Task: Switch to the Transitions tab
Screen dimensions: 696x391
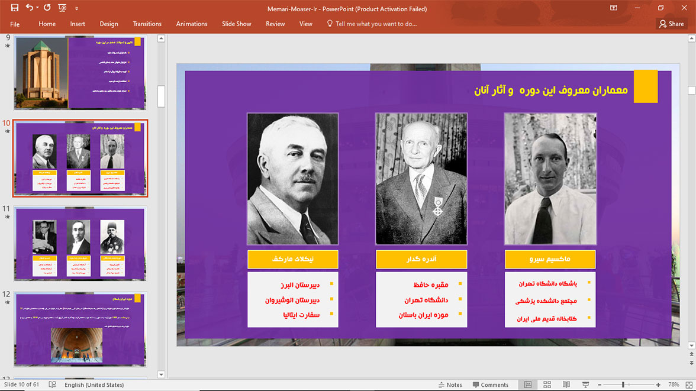Action: click(x=147, y=24)
